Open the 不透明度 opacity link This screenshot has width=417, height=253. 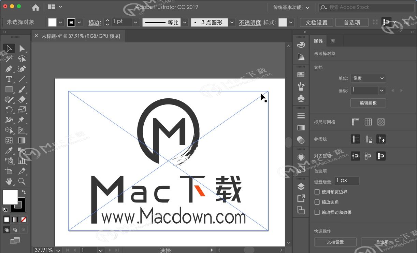point(250,23)
